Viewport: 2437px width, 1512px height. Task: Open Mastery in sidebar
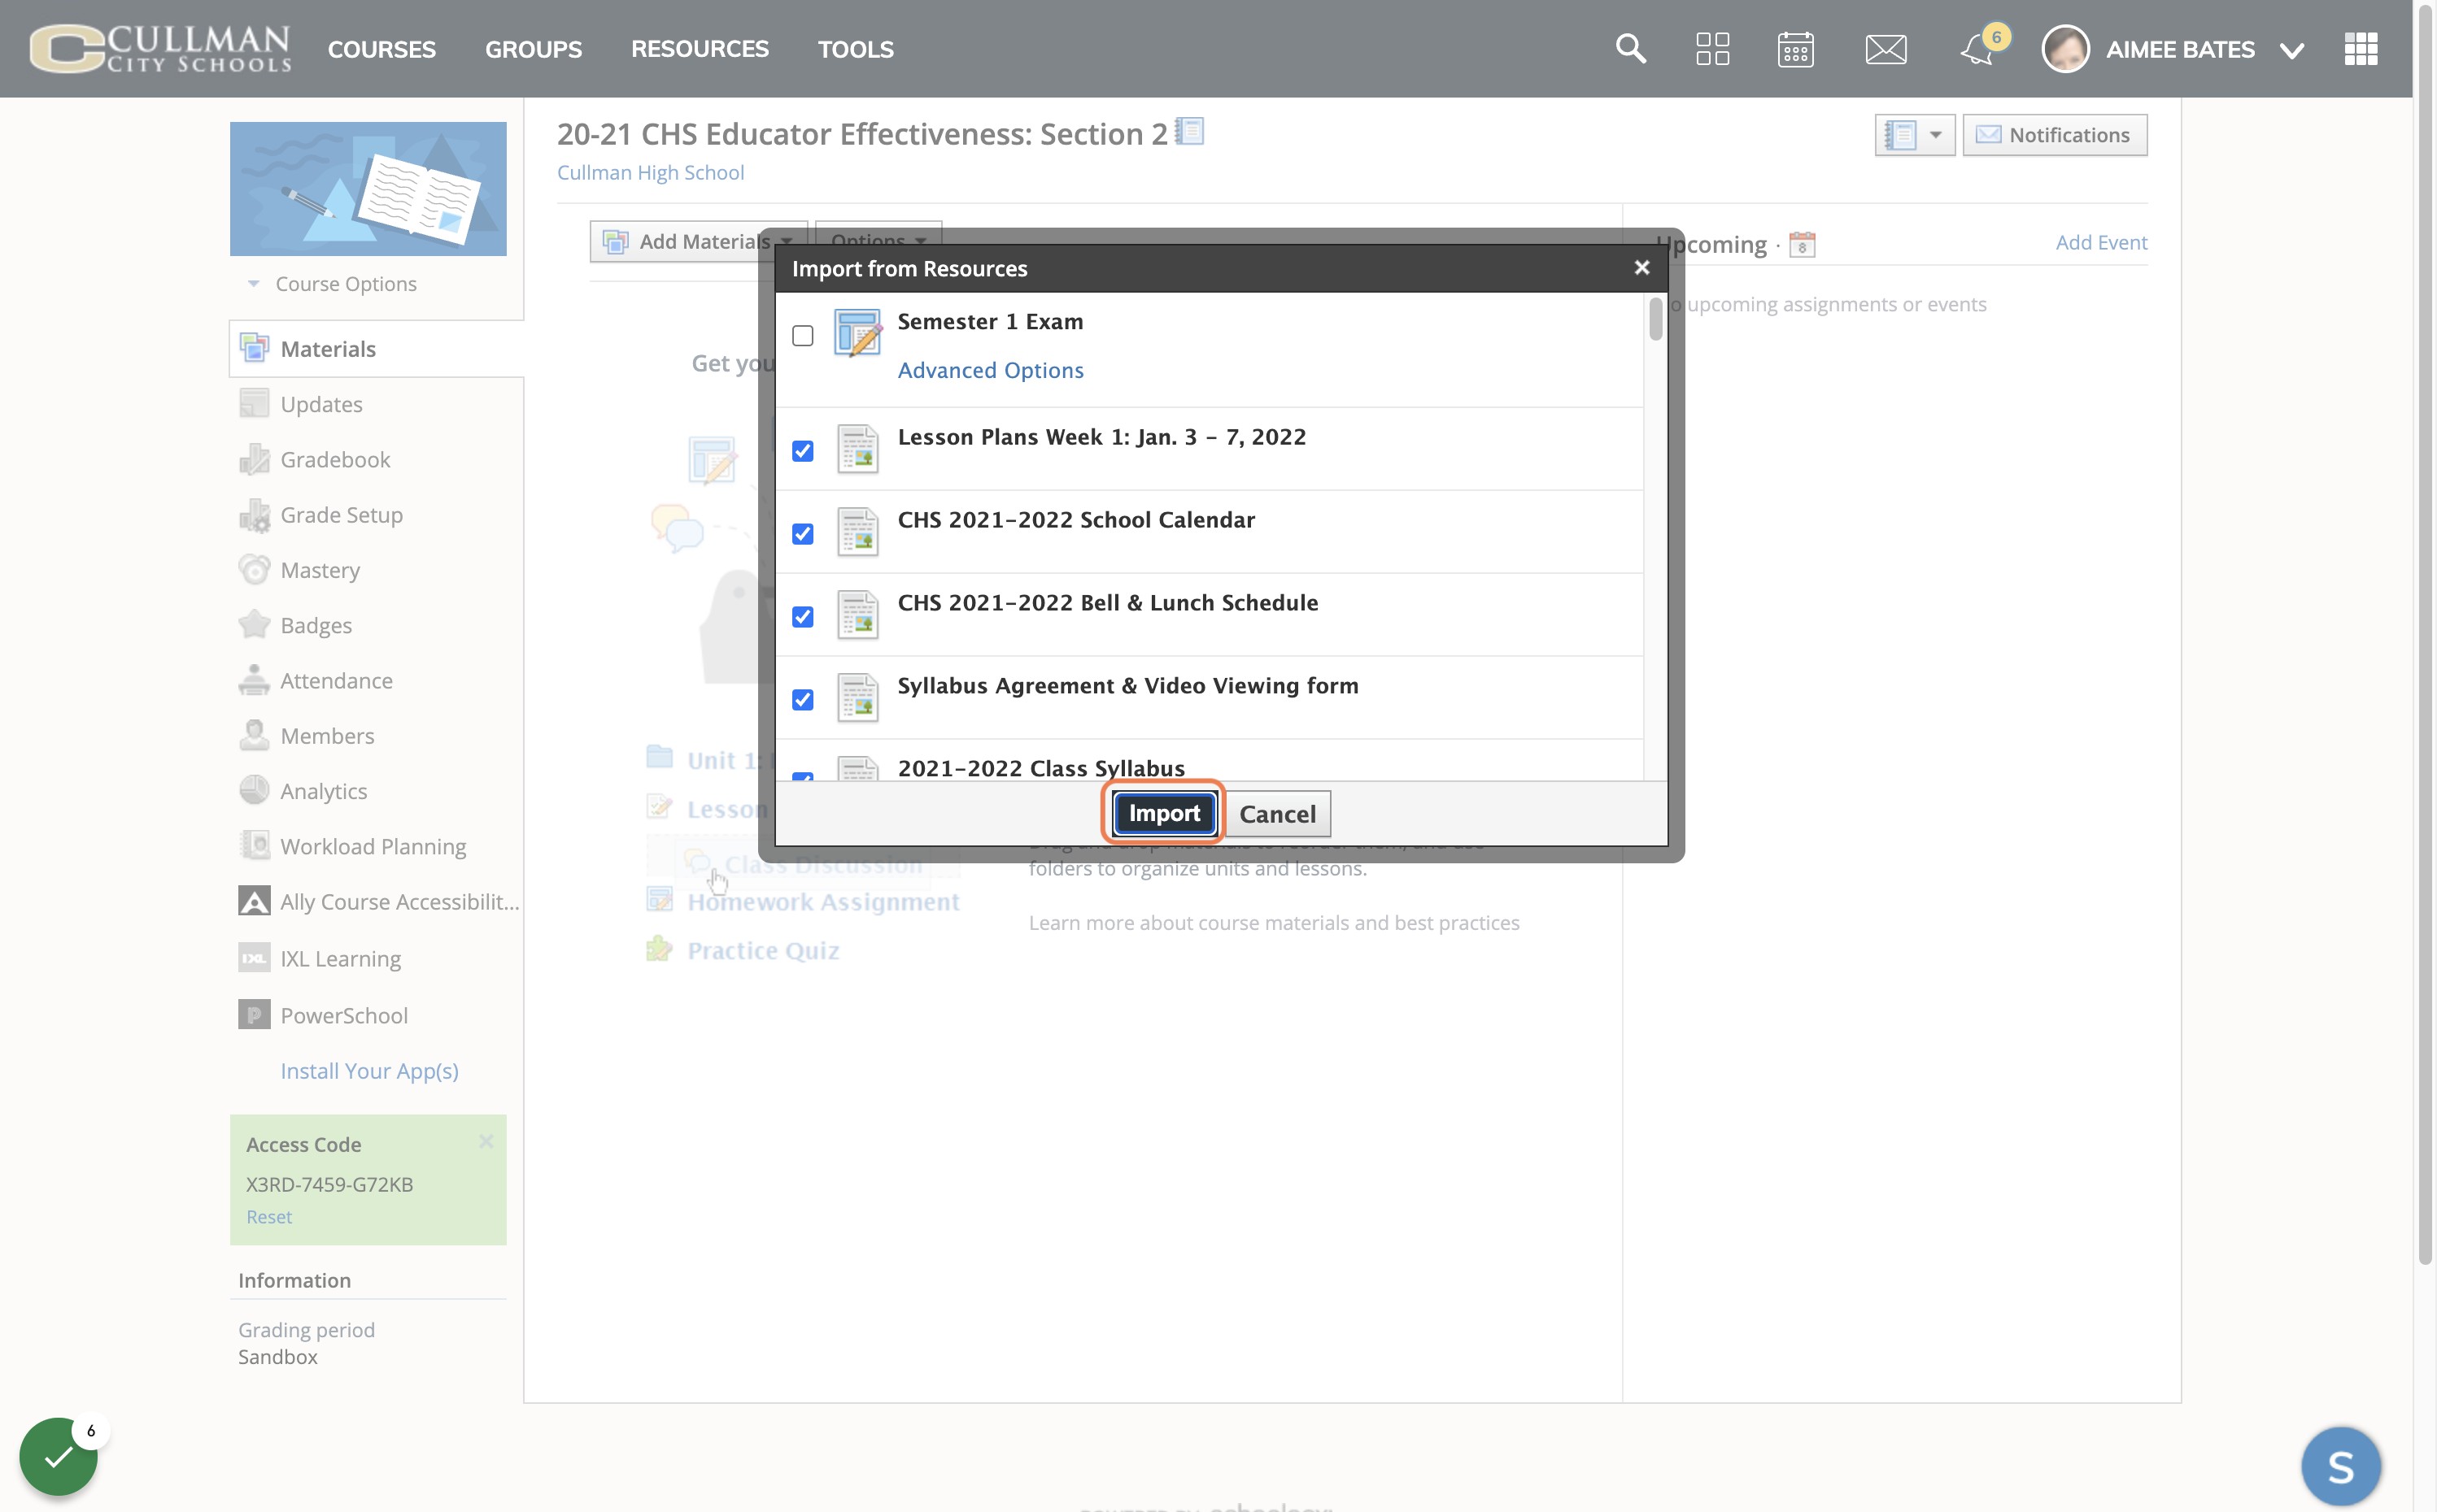click(x=319, y=569)
